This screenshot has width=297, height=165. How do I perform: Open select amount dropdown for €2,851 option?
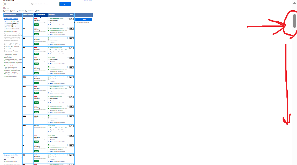[x=71, y=116]
